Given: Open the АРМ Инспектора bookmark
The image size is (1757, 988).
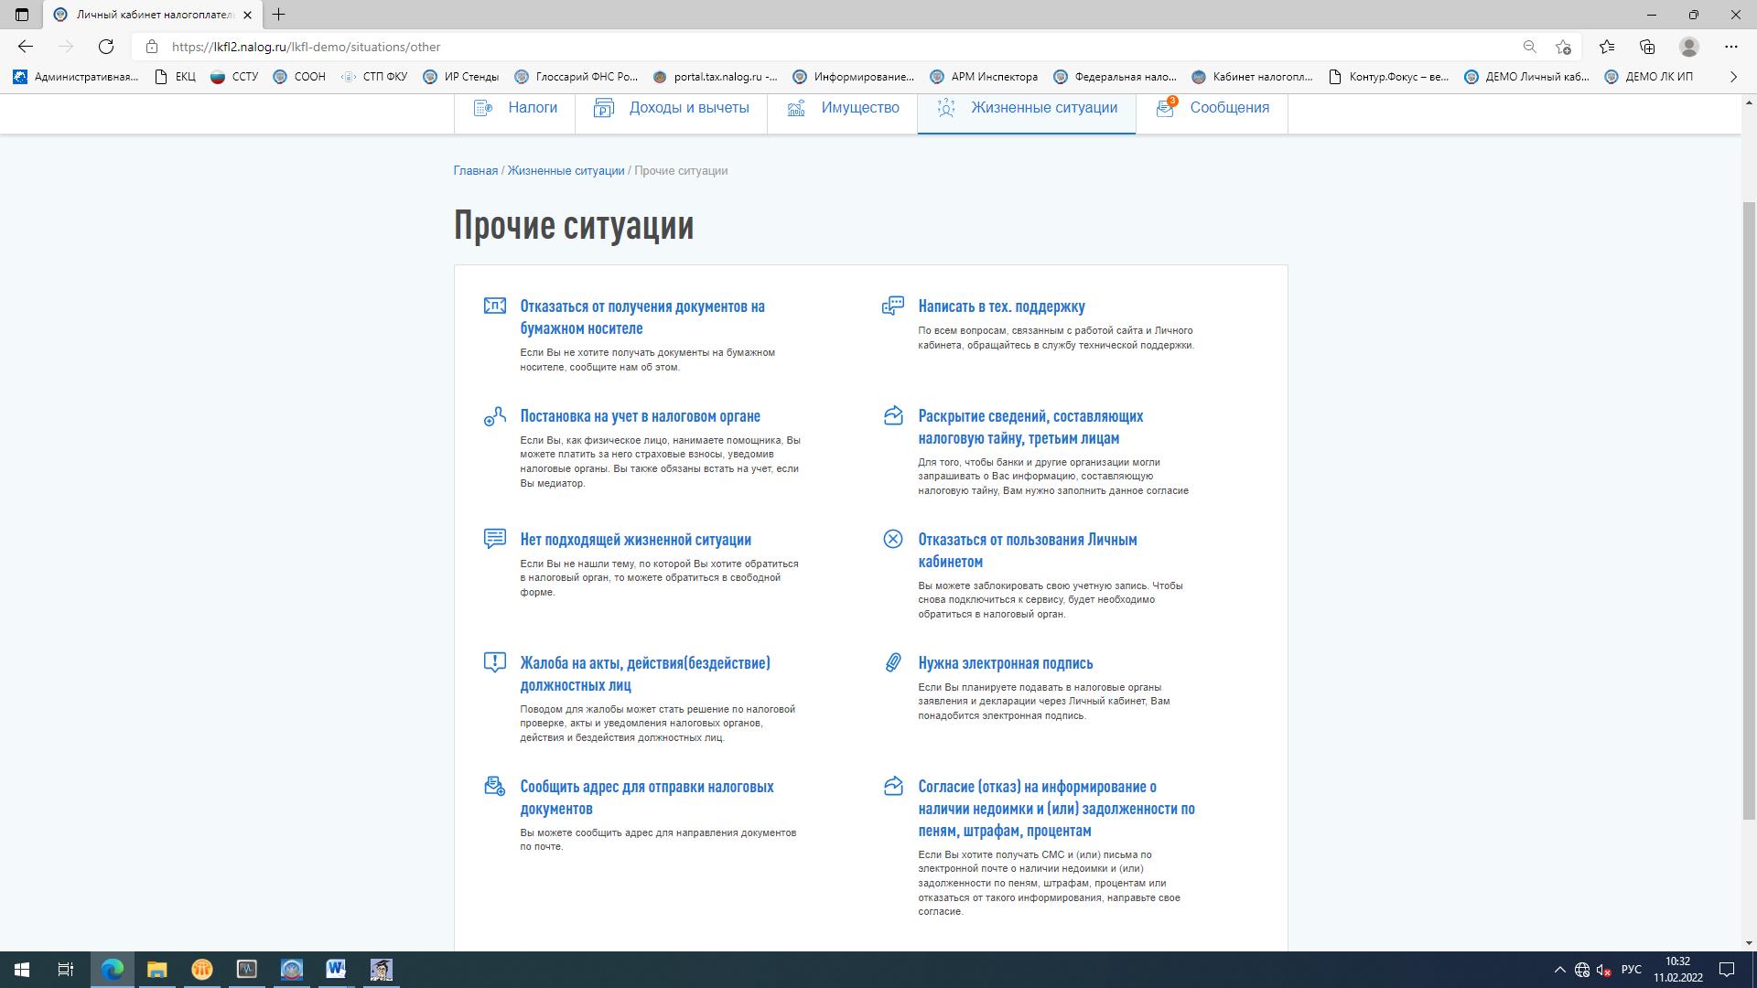Looking at the screenshot, I should [984, 77].
